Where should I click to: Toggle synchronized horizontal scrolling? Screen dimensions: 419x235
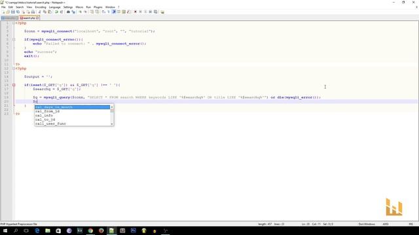pos(97,12)
